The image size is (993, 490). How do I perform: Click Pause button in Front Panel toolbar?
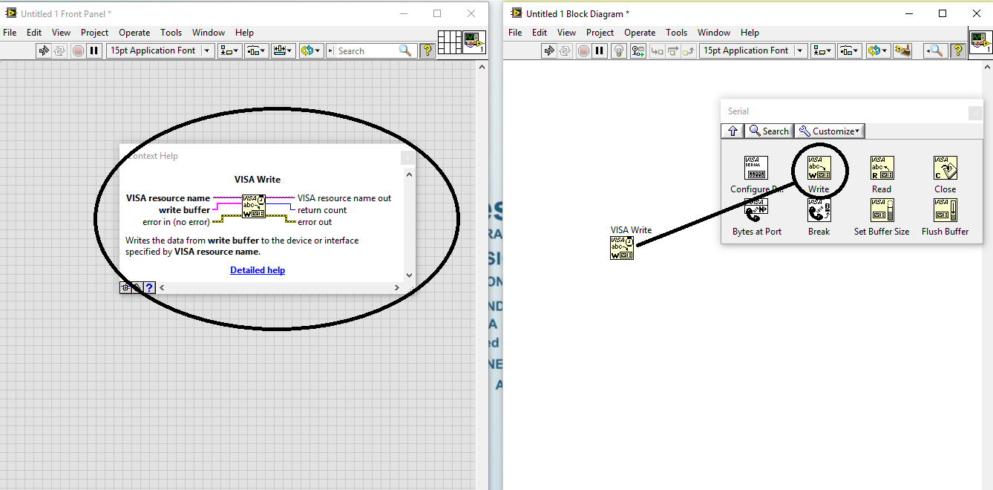click(94, 50)
